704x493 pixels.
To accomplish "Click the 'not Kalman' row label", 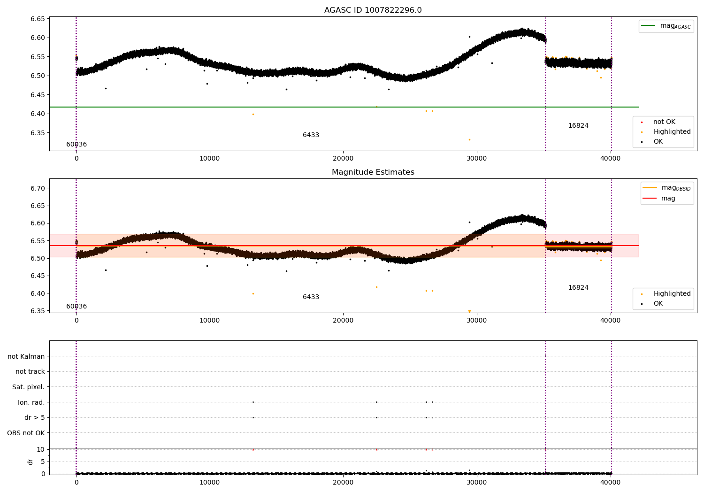I will pos(26,357).
